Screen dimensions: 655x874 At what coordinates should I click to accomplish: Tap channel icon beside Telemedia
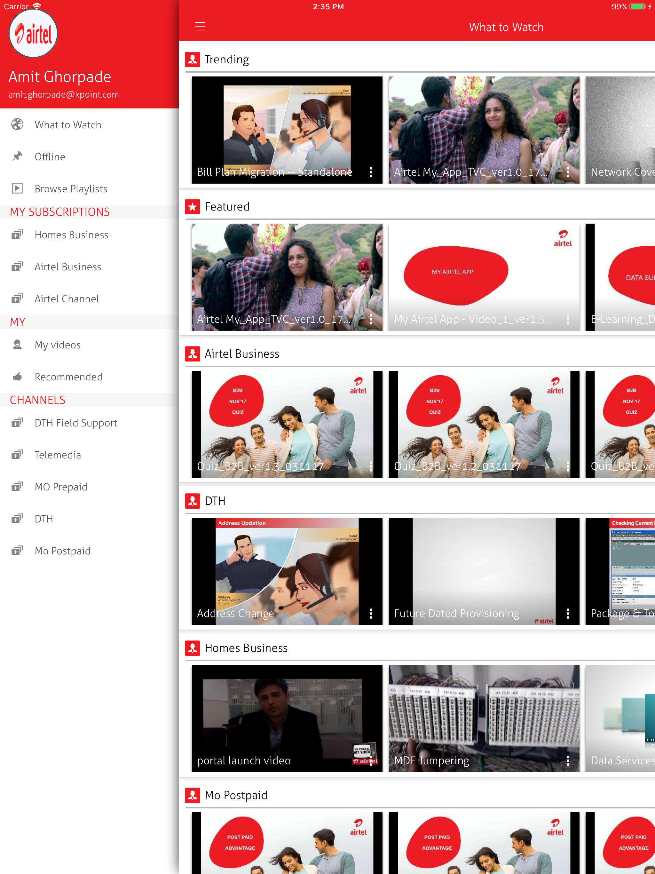pyautogui.click(x=17, y=455)
